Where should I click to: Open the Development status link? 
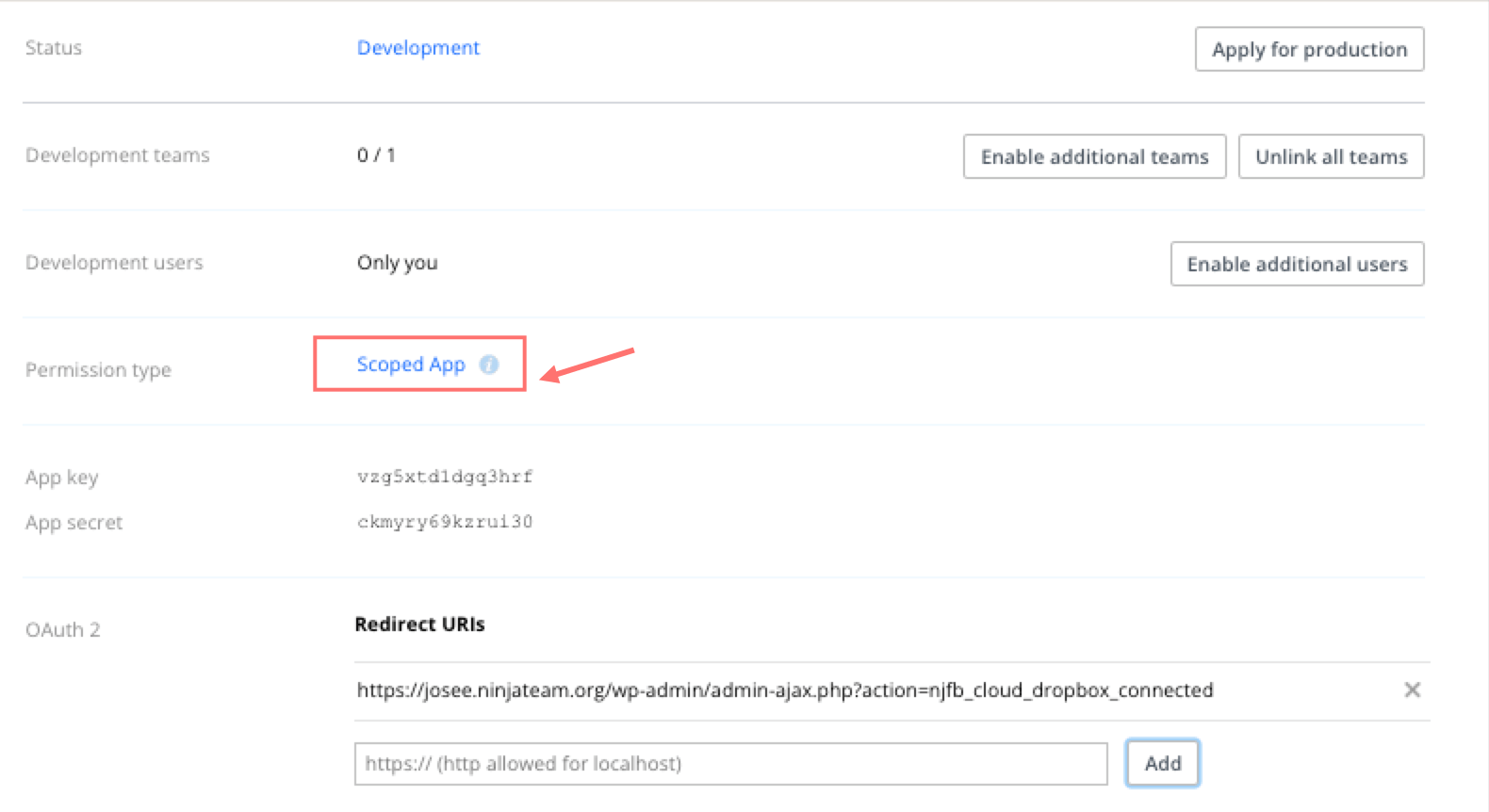coord(418,48)
